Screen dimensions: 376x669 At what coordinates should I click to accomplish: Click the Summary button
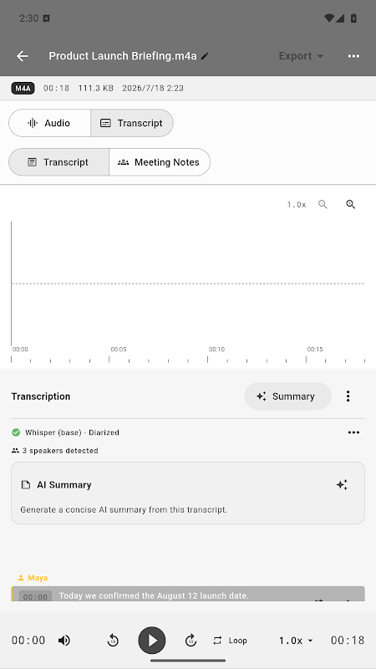coord(287,396)
